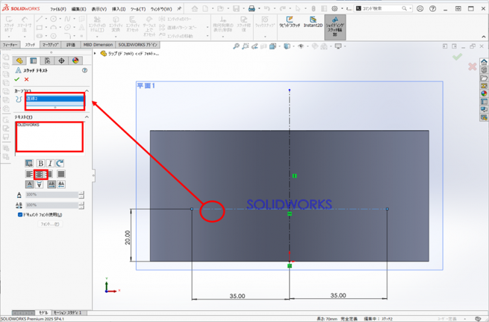Expand the Wrap feature tree node
The height and width of the screenshot is (322, 489).
point(96,54)
